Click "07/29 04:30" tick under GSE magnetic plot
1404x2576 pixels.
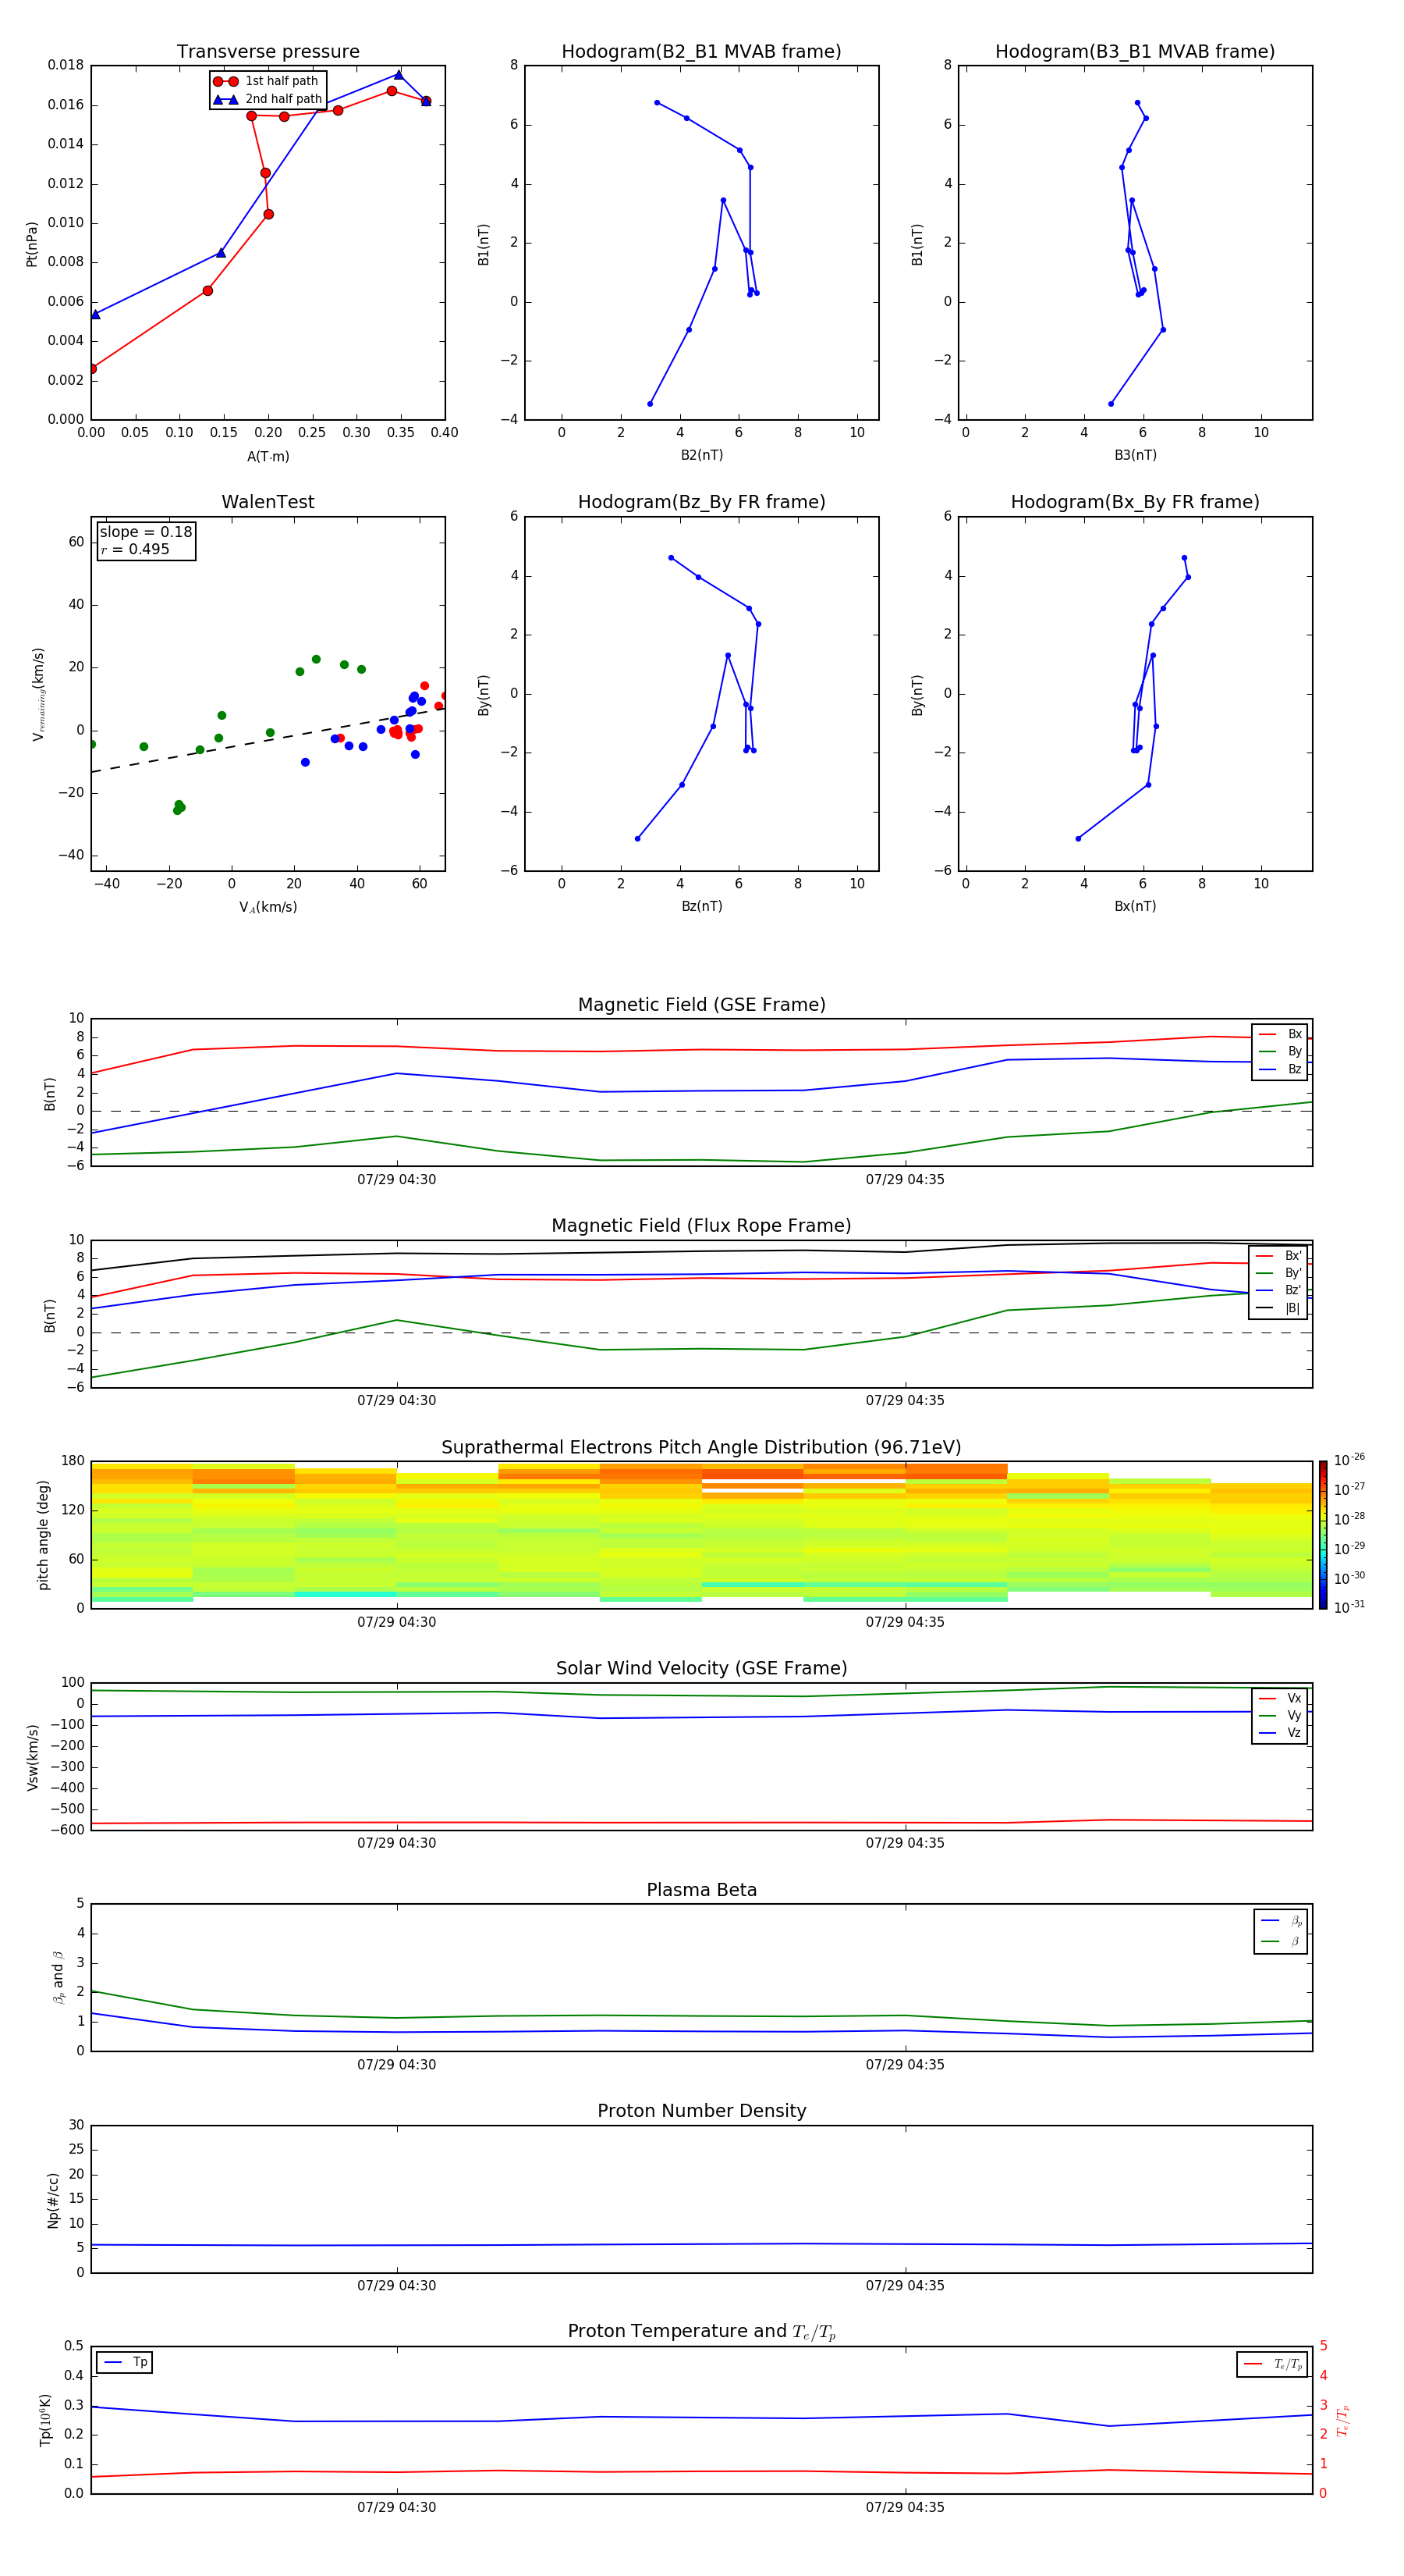pyautogui.click(x=397, y=1180)
